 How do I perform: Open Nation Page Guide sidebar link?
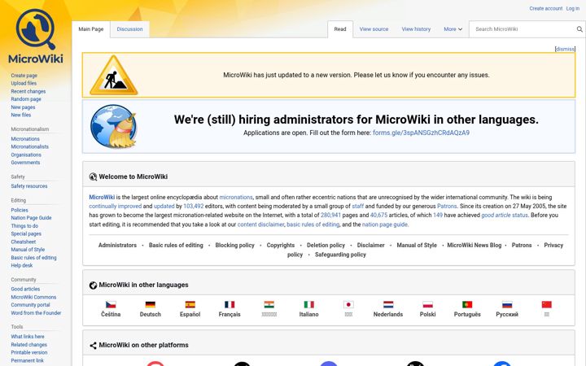(31, 218)
